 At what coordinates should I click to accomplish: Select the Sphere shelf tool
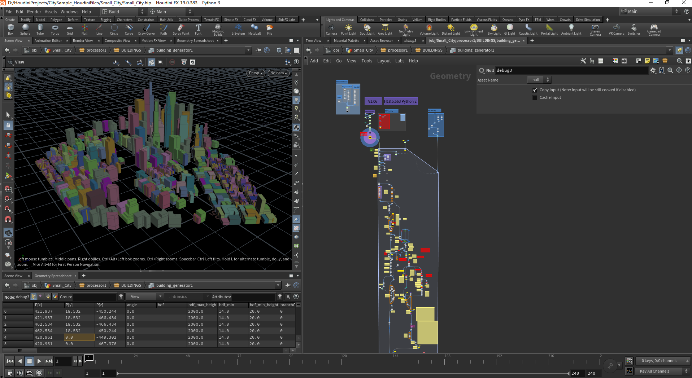pos(25,29)
